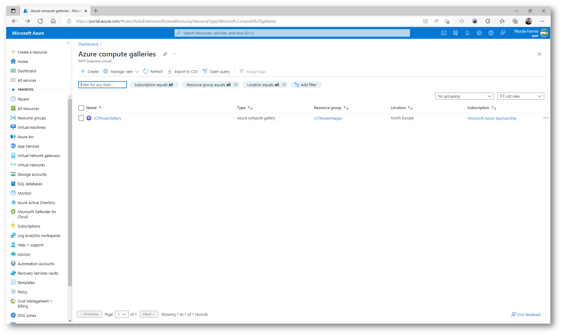The height and width of the screenshot is (336, 563).
Task: Go to Home in the sidebar
Action: (x=19, y=61)
